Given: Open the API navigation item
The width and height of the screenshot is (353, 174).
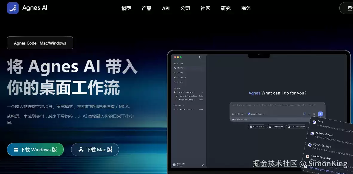Looking at the screenshot, I should point(166,8).
